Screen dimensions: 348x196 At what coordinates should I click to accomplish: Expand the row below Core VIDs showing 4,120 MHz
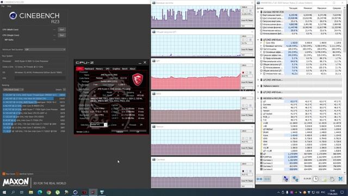pyautogui.click(x=261, y=46)
